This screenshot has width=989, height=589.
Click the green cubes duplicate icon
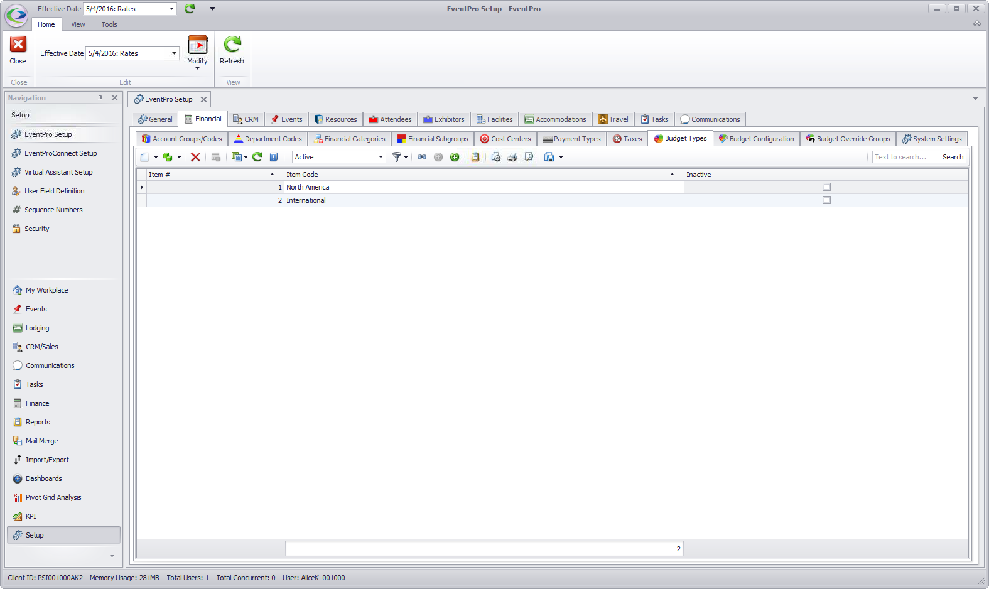[x=168, y=157]
